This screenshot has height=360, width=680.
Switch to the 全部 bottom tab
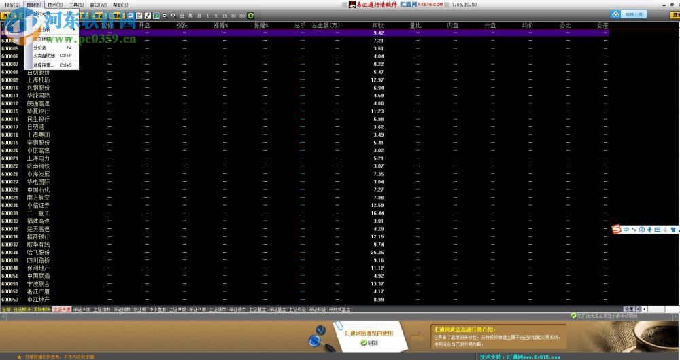point(6,310)
